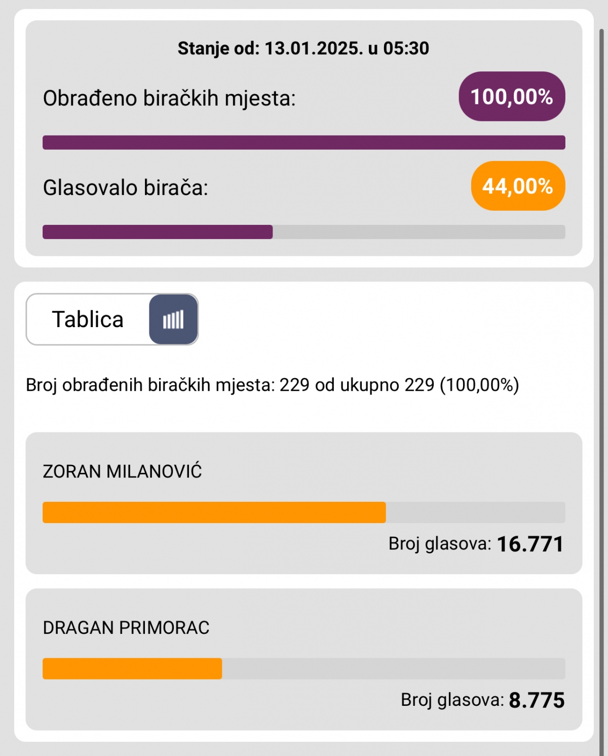Click the Stanje od date timestamp heading
The height and width of the screenshot is (756, 608).
pyautogui.click(x=303, y=48)
